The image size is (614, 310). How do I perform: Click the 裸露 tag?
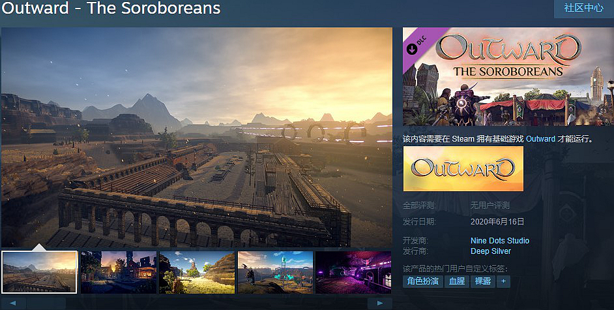483,281
